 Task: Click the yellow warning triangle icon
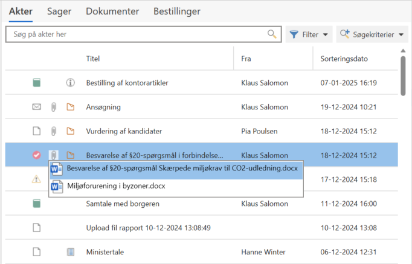[x=37, y=179]
